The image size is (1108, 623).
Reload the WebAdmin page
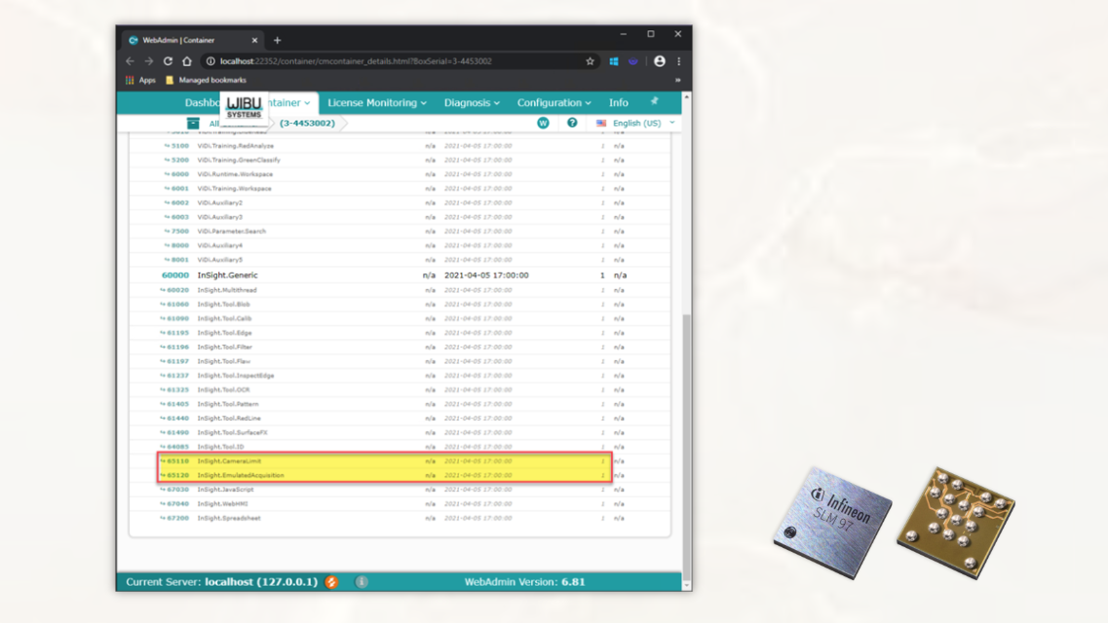click(x=169, y=61)
